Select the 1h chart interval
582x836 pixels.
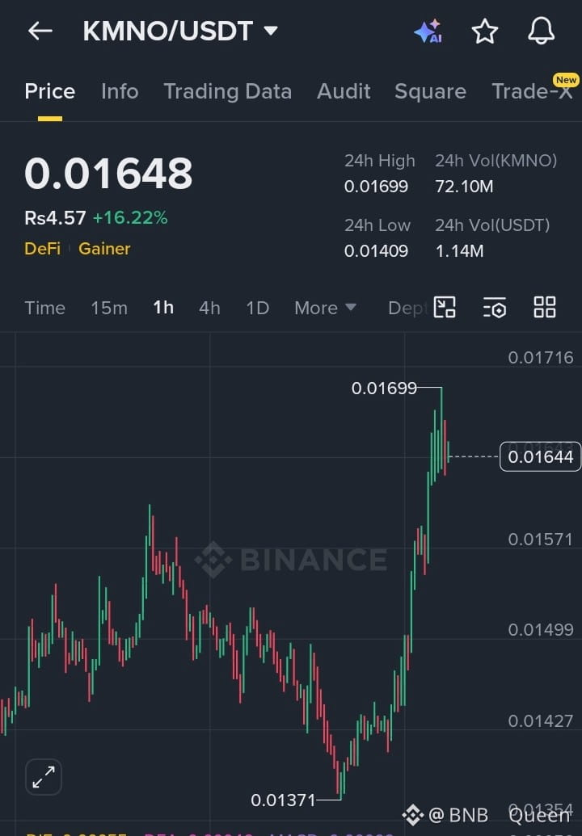[163, 307]
